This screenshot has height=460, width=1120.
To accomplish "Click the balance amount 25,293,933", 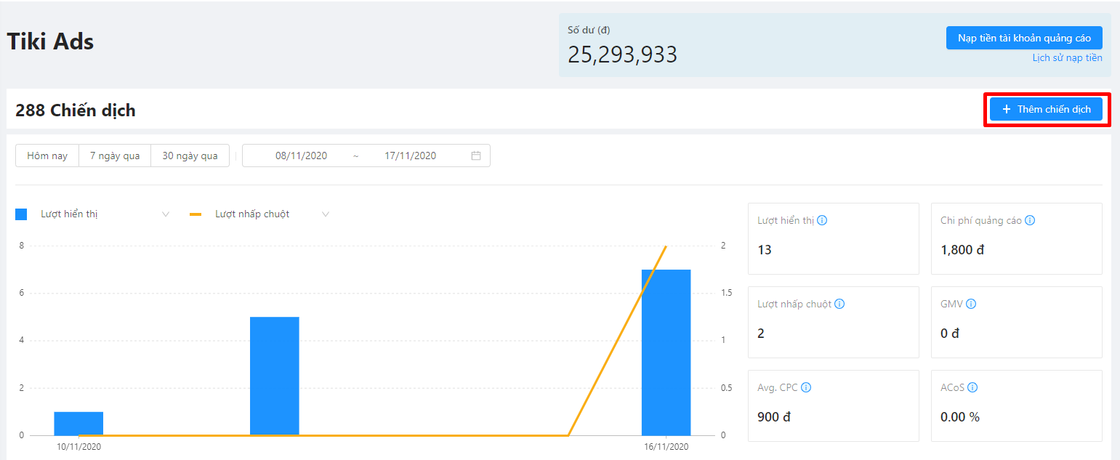I will 622,55.
